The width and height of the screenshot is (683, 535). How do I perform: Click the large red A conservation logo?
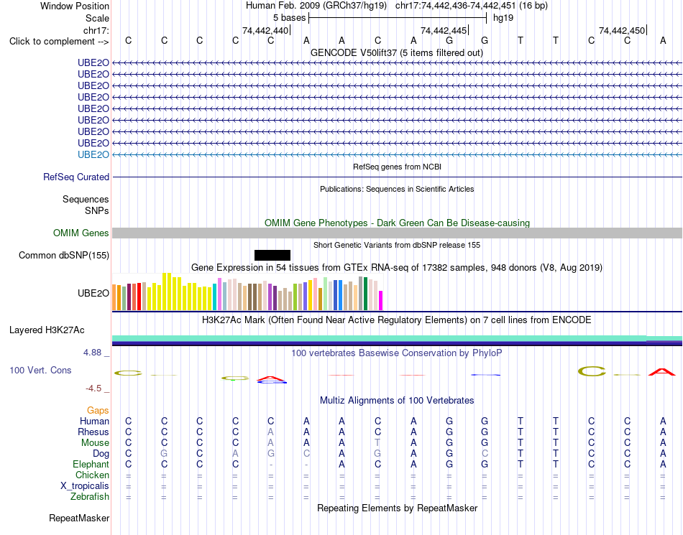[x=662, y=372]
